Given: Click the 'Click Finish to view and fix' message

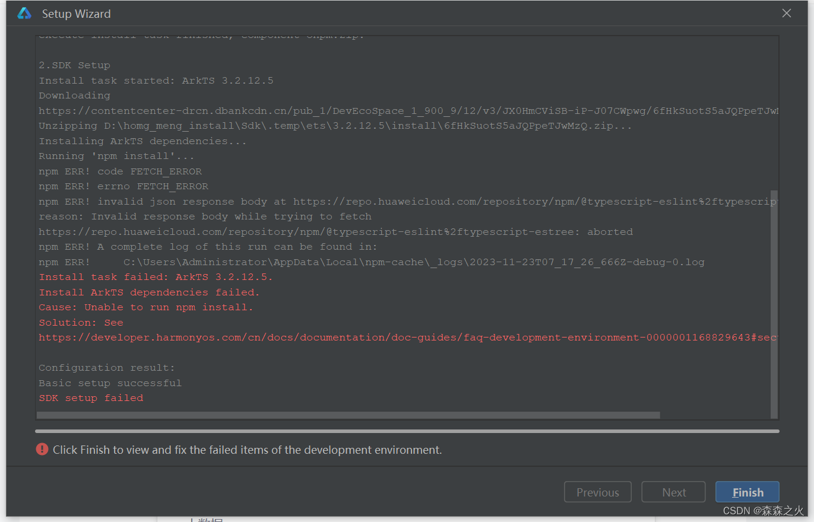Looking at the screenshot, I should point(247,450).
